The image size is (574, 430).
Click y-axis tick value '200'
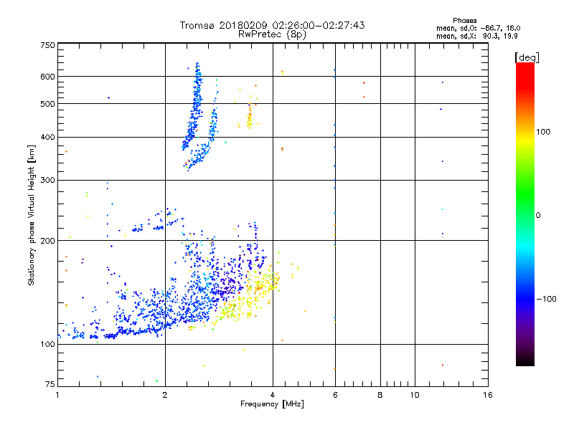pos(47,241)
